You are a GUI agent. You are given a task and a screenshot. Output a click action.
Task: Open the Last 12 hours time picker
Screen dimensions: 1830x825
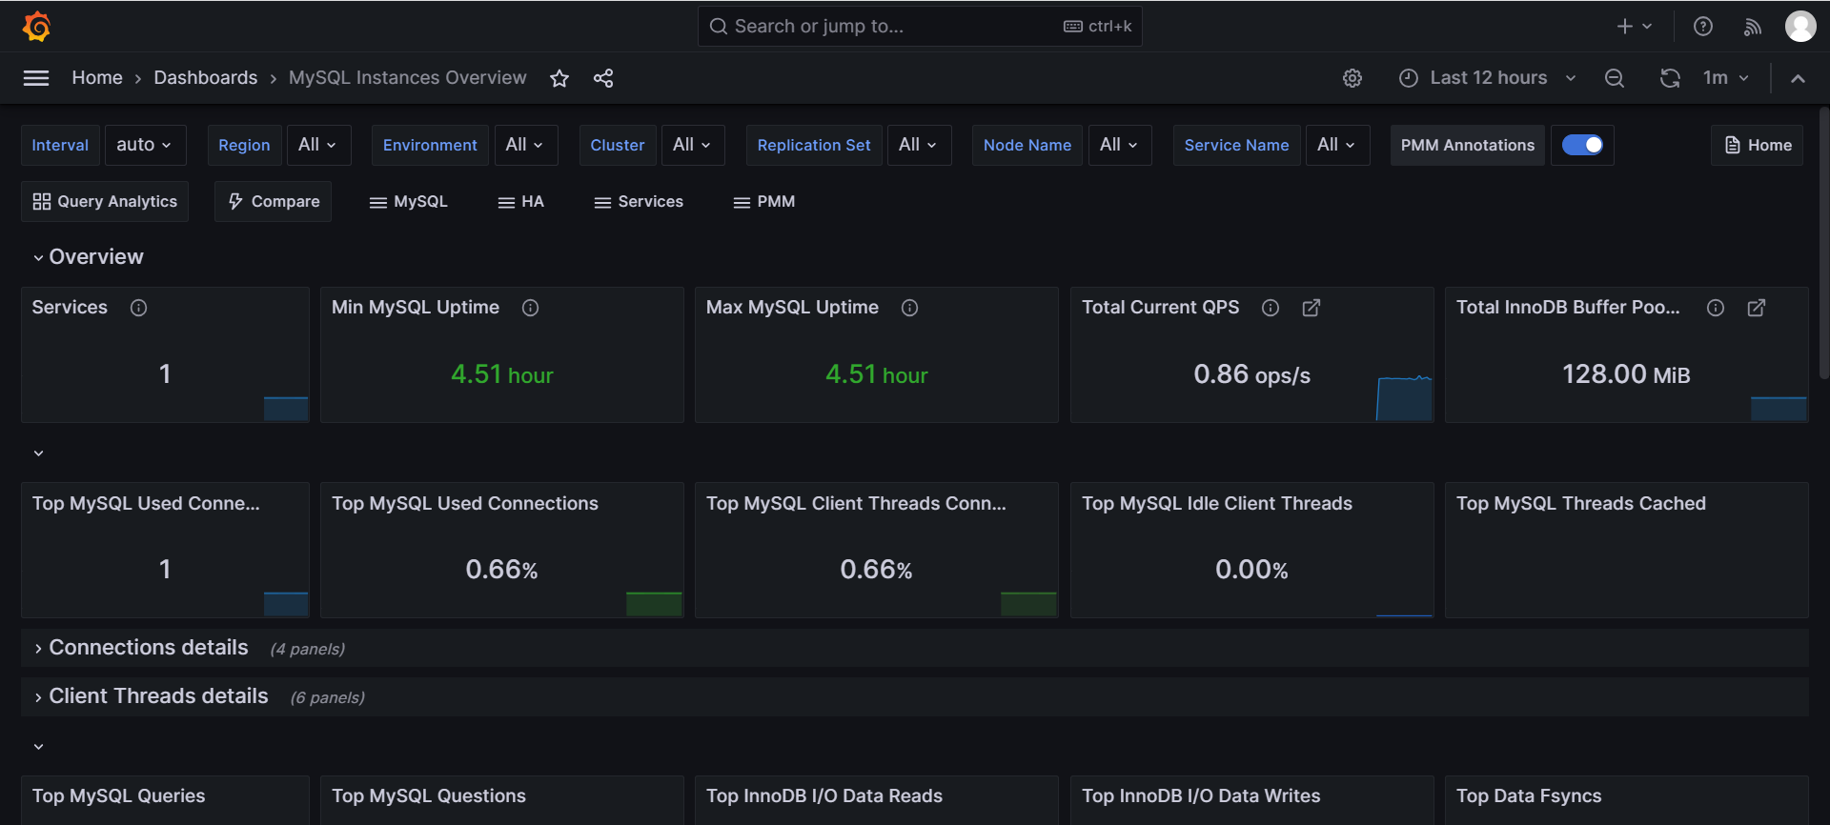[1487, 78]
